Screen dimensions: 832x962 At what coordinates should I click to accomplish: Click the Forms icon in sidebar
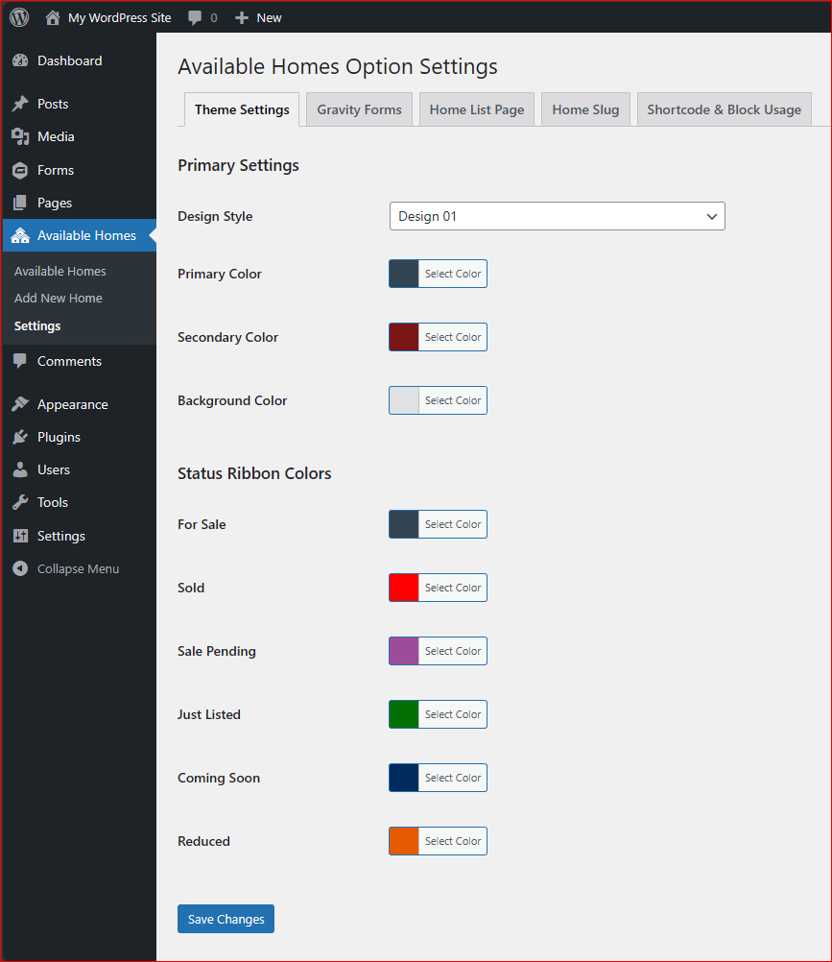[20, 170]
